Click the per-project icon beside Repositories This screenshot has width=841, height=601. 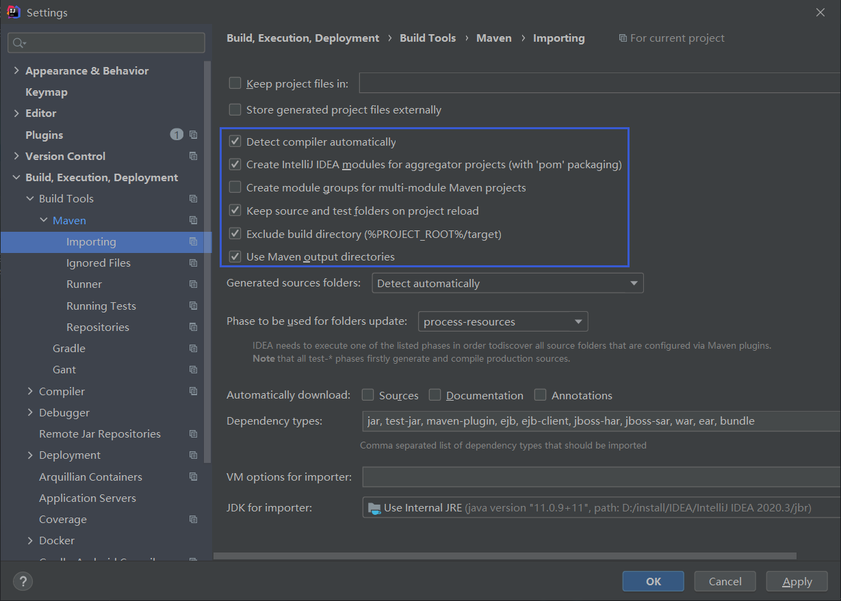click(x=194, y=327)
